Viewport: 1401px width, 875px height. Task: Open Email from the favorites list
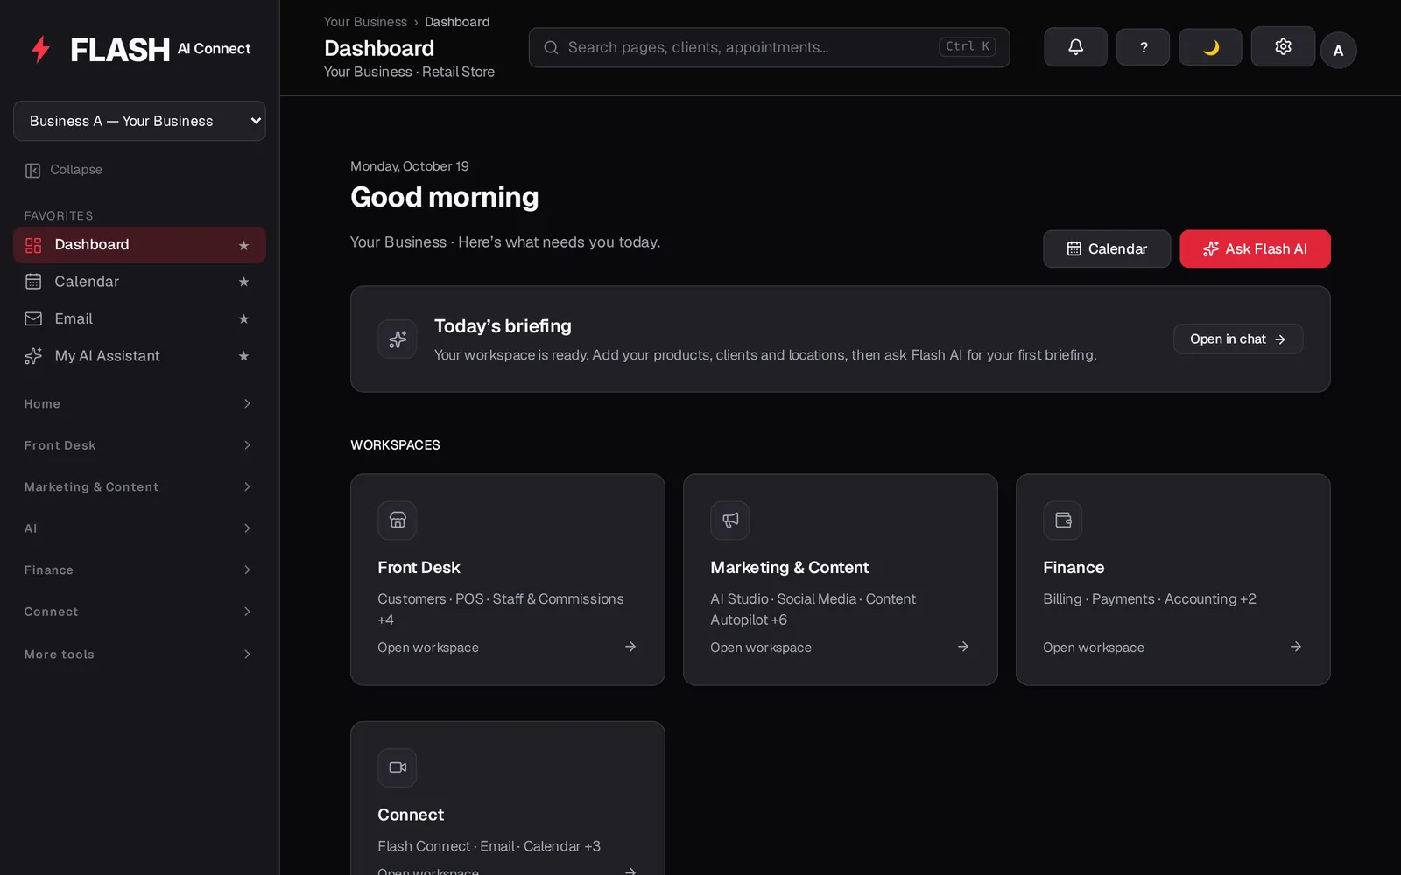pyautogui.click(x=139, y=319)
